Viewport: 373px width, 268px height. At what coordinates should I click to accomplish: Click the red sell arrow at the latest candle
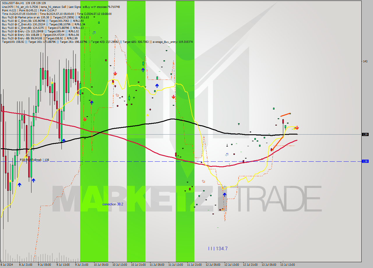(x=297, y=128)
